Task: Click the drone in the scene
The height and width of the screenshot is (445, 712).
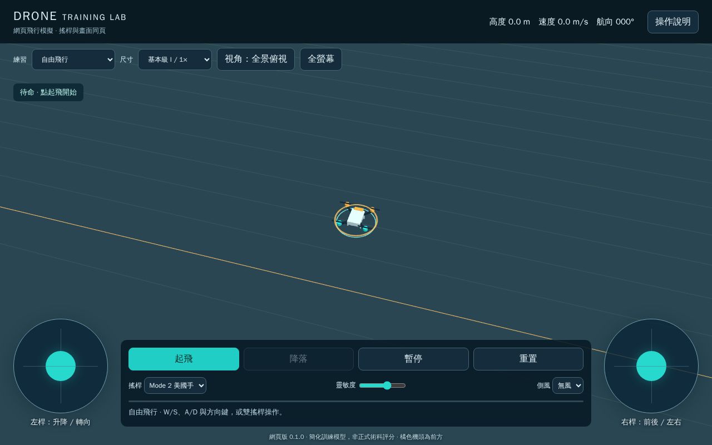Action: (x=356, y=219)
